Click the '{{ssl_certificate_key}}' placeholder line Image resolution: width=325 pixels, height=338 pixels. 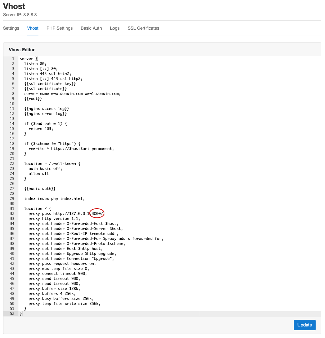(50, 84)
